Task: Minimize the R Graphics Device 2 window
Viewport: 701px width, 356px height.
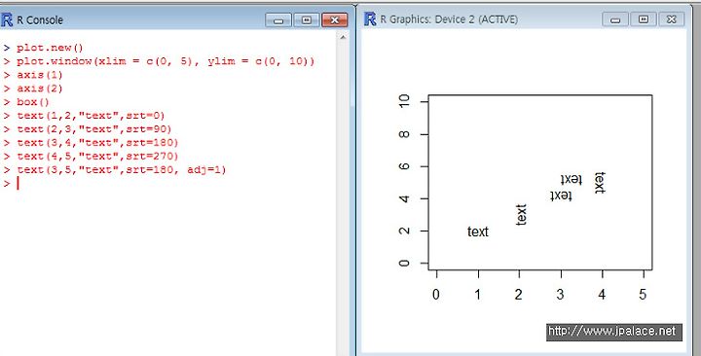Action: [x=615, y=19]
